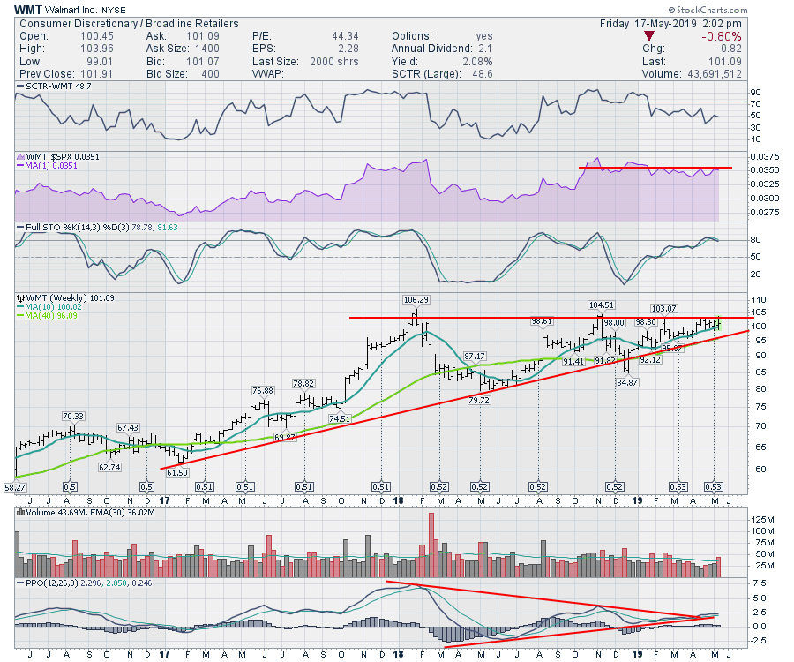Click the 104.51 price high label
Image resolution: width=794 pixels, height=662 pixels.
(601, 305)
